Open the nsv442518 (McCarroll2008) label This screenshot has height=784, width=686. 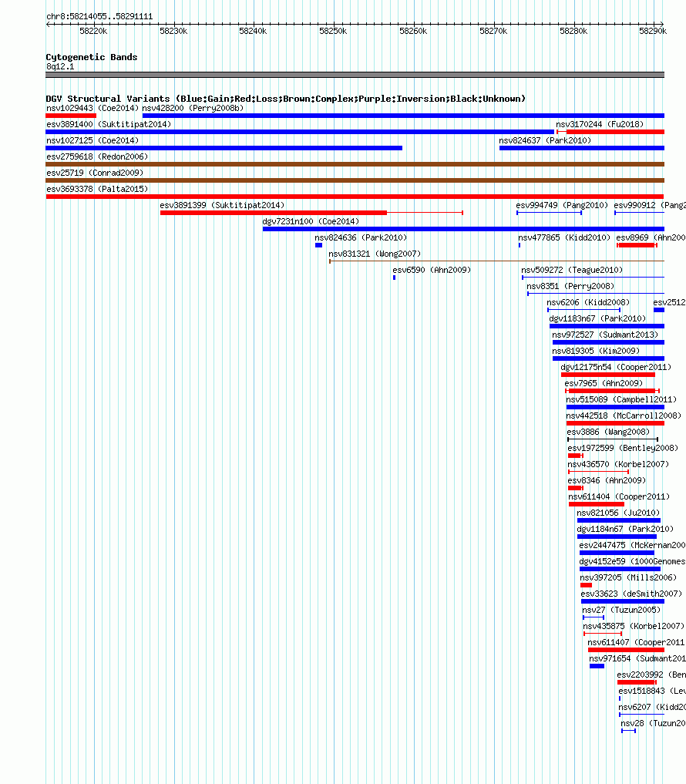tap(624, 416)
